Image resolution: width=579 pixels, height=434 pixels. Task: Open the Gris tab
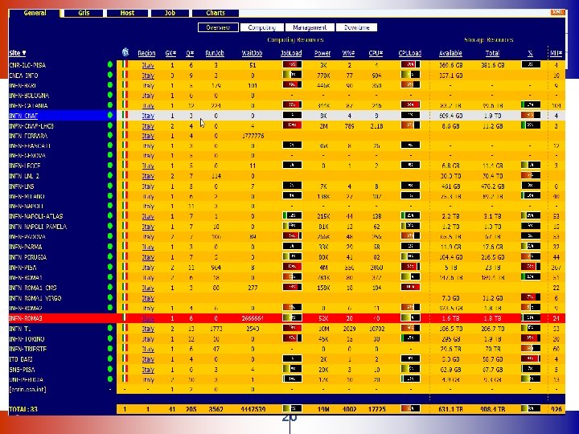point(84,13)
